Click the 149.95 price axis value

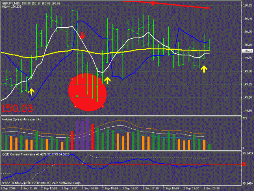coord(247,58)
